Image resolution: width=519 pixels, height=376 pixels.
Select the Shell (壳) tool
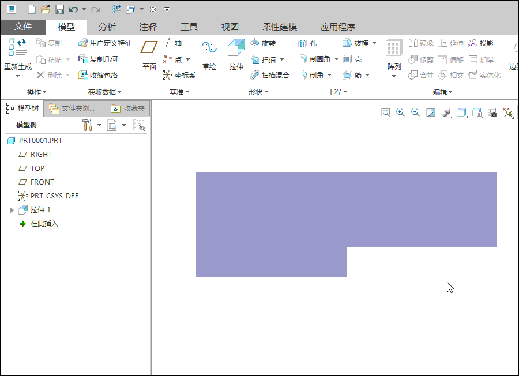point(353,59)
